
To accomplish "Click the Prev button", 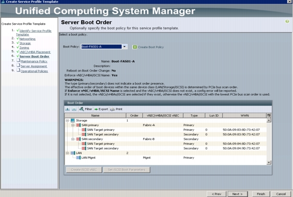I will [x=217, y=194].
